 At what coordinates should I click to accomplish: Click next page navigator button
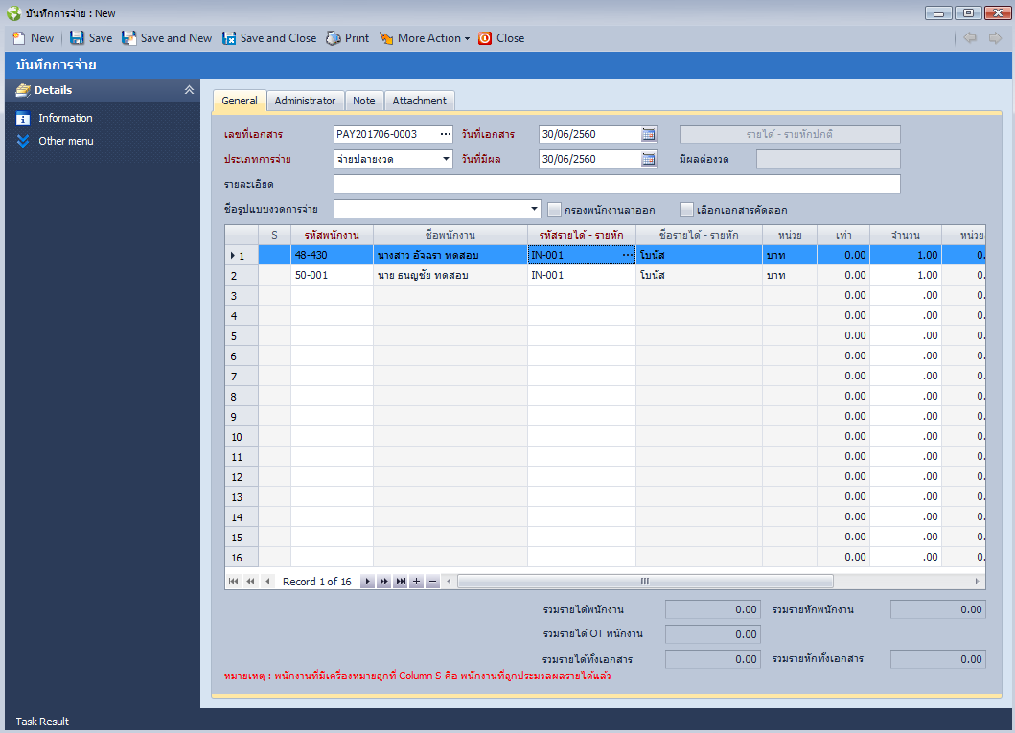click(384, 581)
